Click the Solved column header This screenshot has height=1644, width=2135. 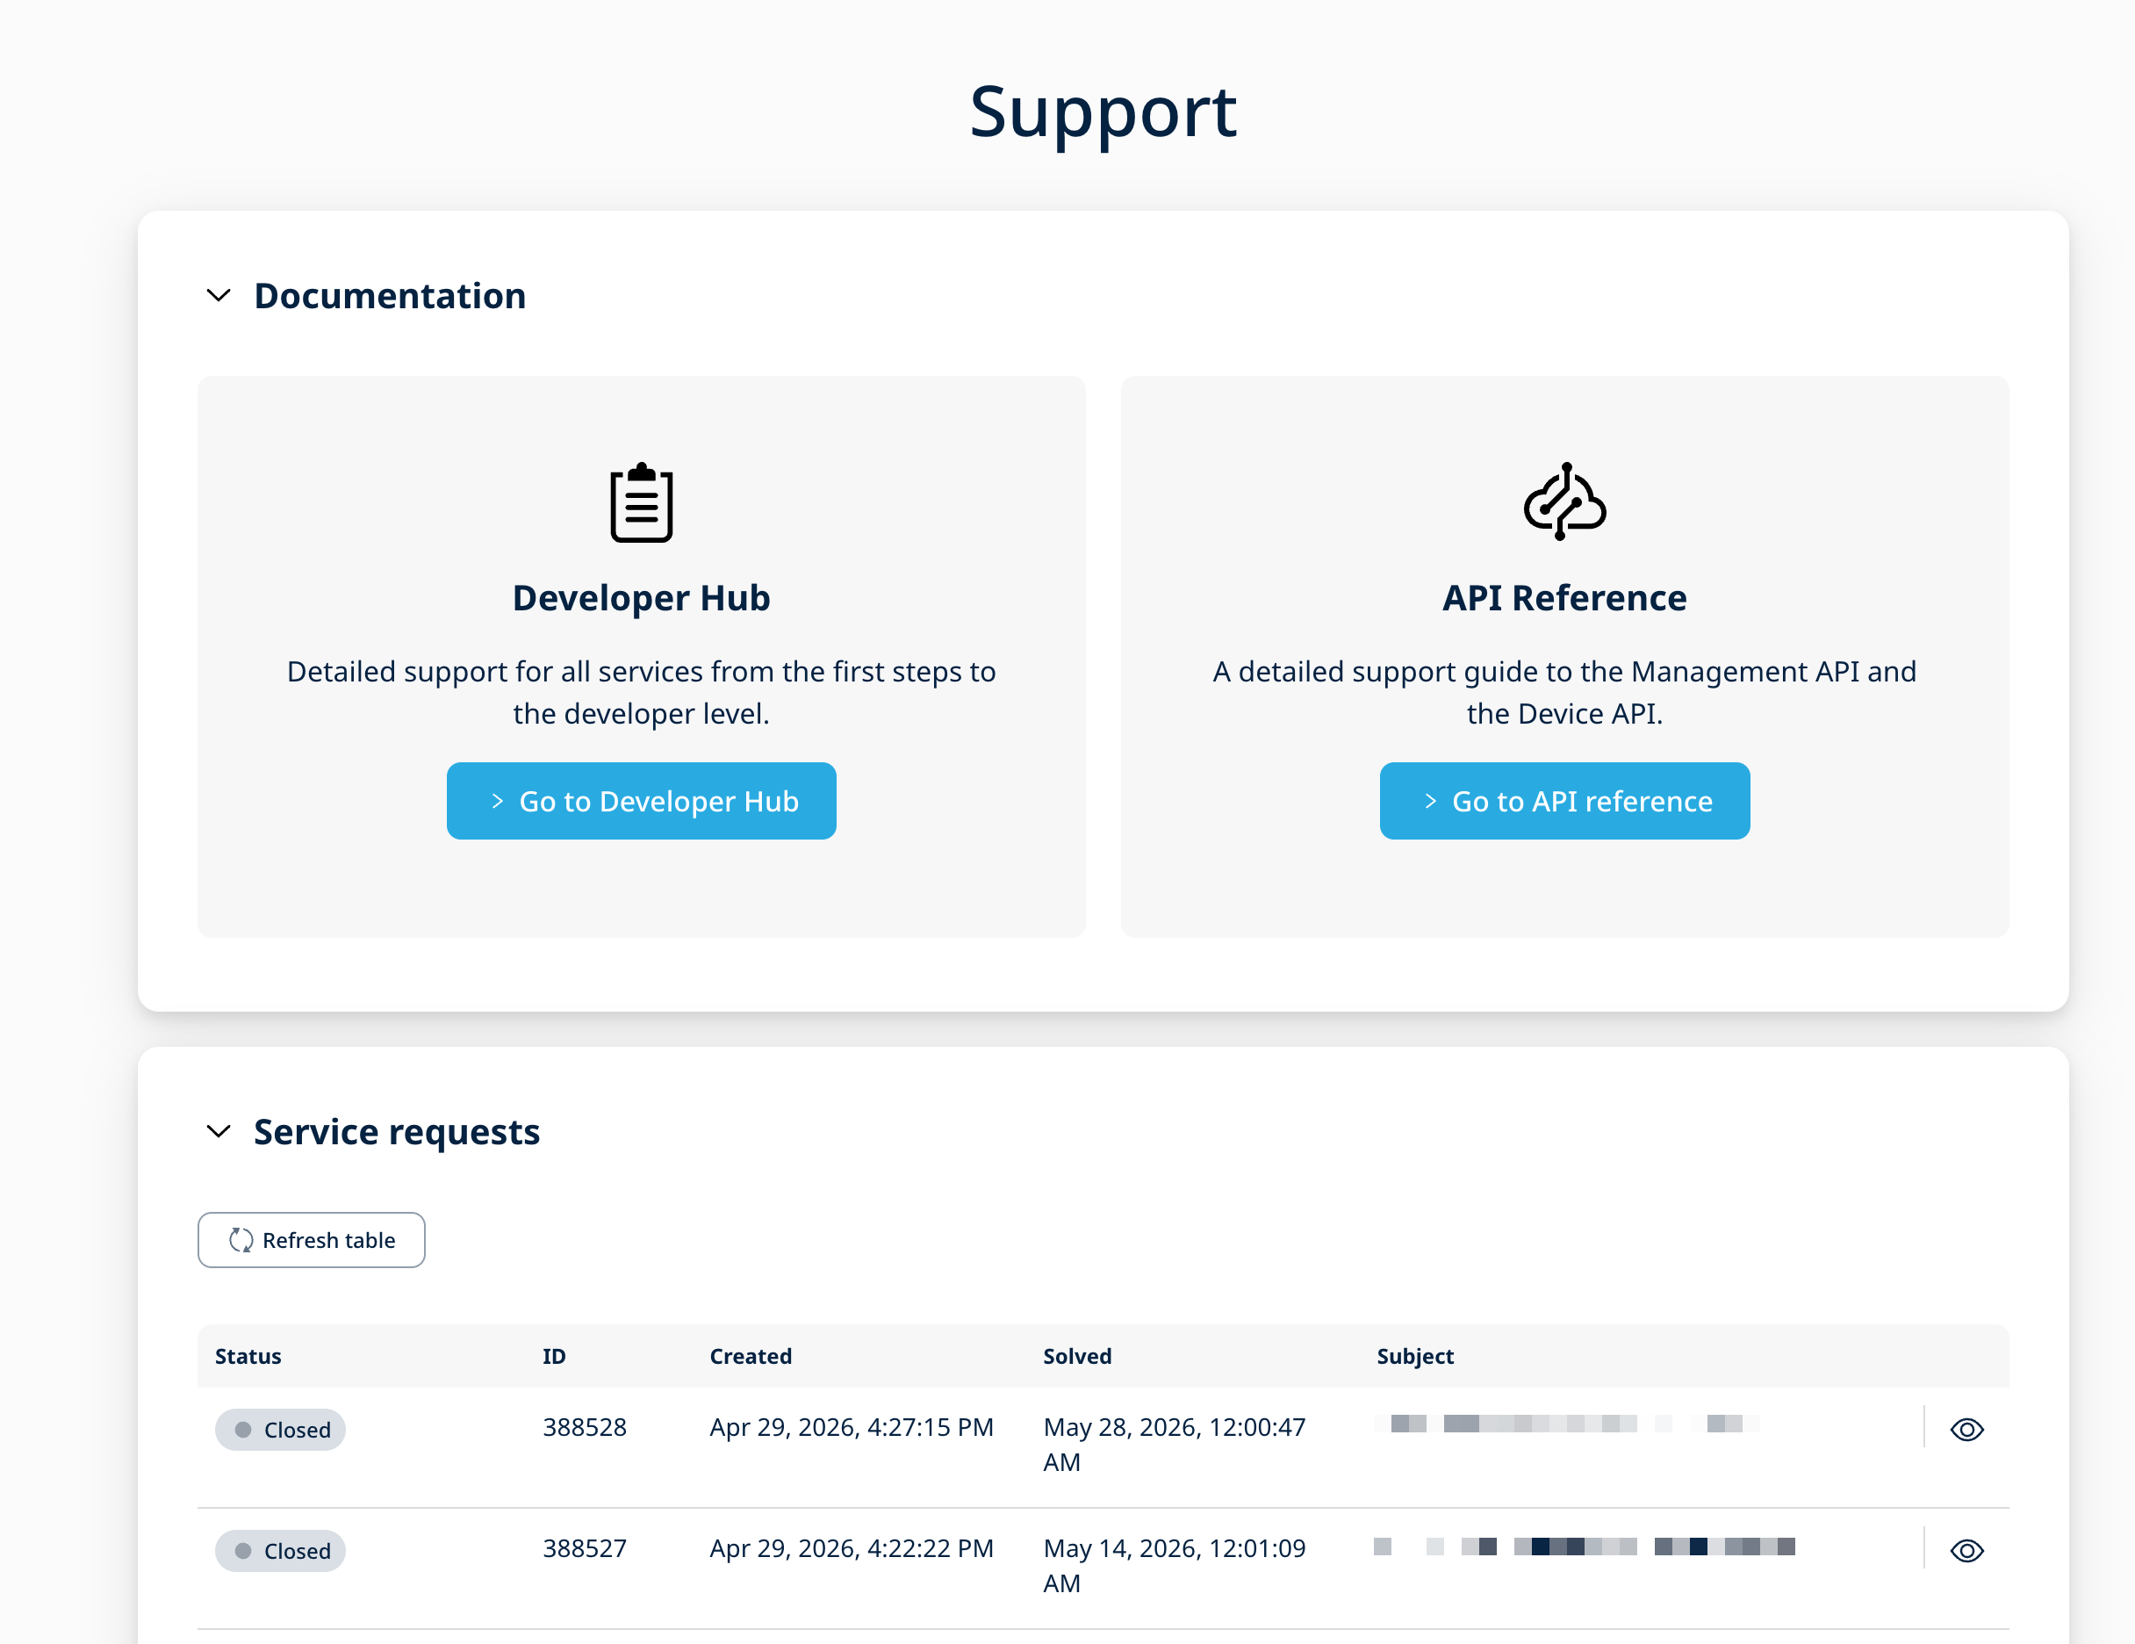pyautogui.click(x=1077, y=1357)
